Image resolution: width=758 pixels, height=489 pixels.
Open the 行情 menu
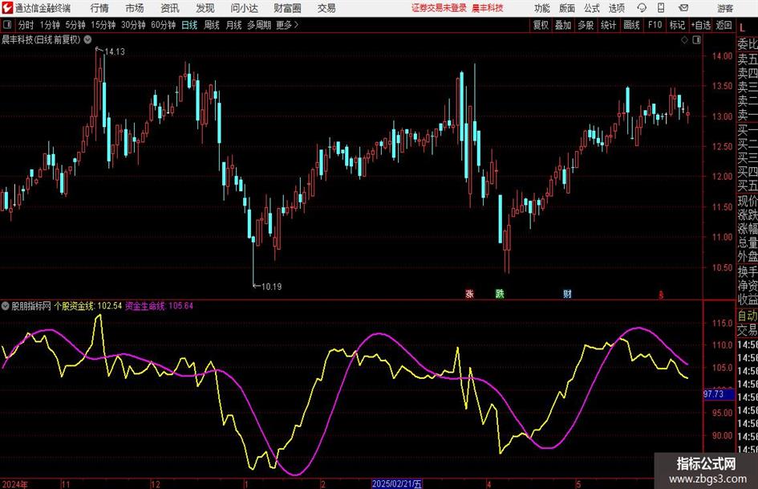[99, 8]
